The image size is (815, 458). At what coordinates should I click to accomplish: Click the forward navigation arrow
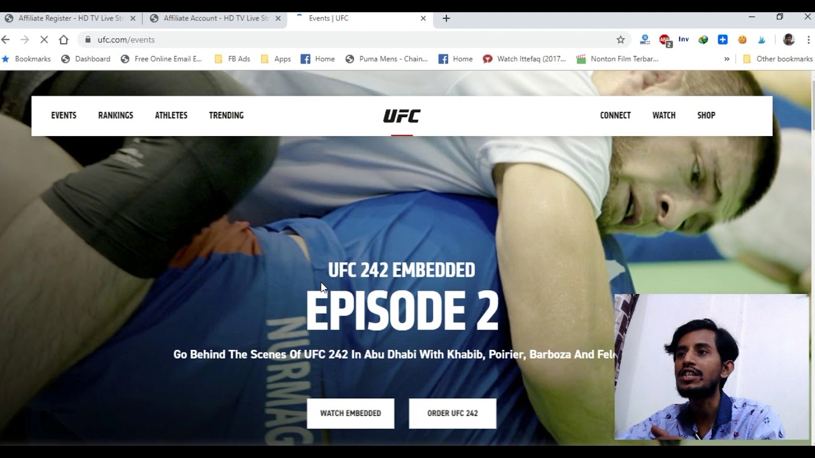[x=25, y=39]
